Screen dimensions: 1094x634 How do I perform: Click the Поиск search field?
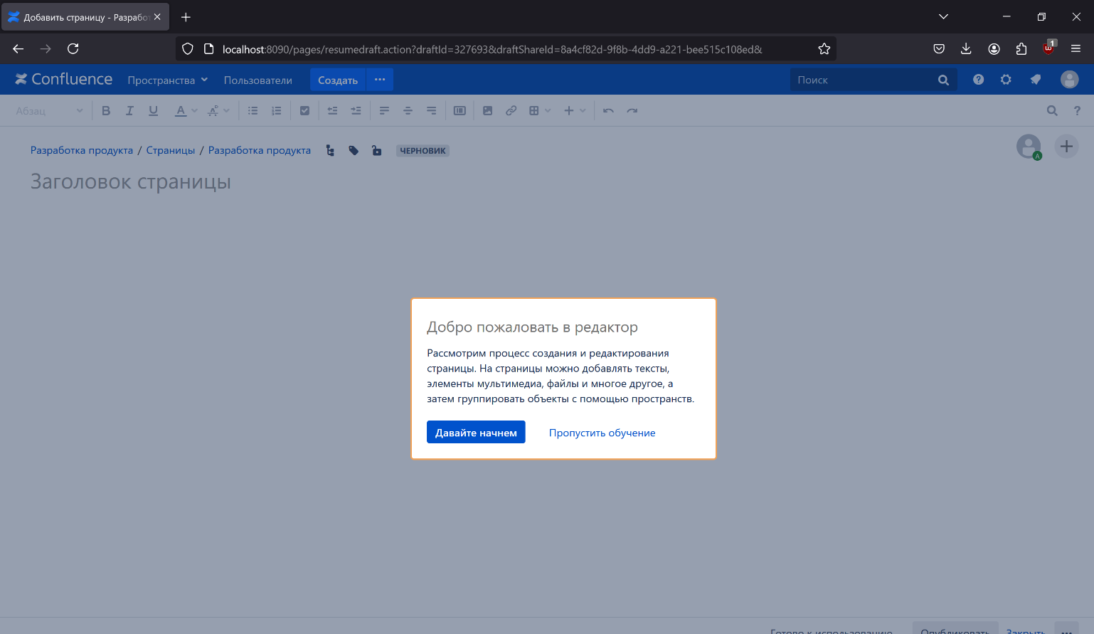coord(873,80)
